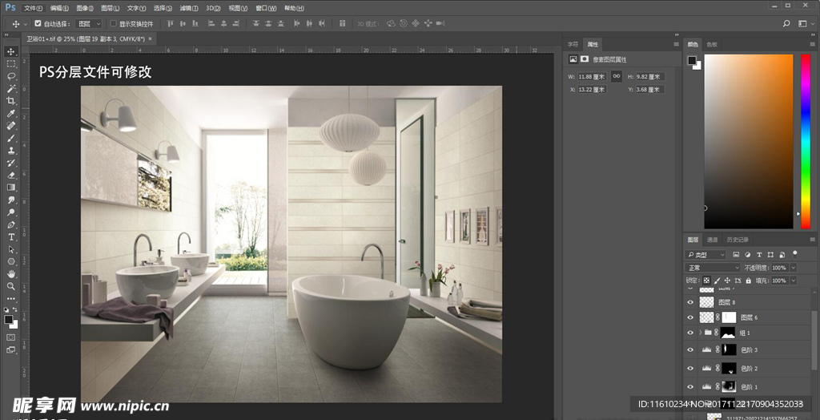The width and height of the screenshot is (820, 420).
Task: Enable the 显示变换控件 checkbox
Action: coord(112,24)
